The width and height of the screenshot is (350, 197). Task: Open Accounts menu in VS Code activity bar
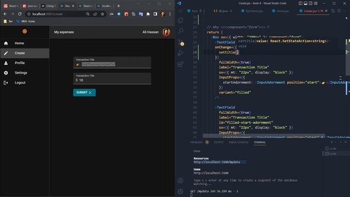click(180, 181)
